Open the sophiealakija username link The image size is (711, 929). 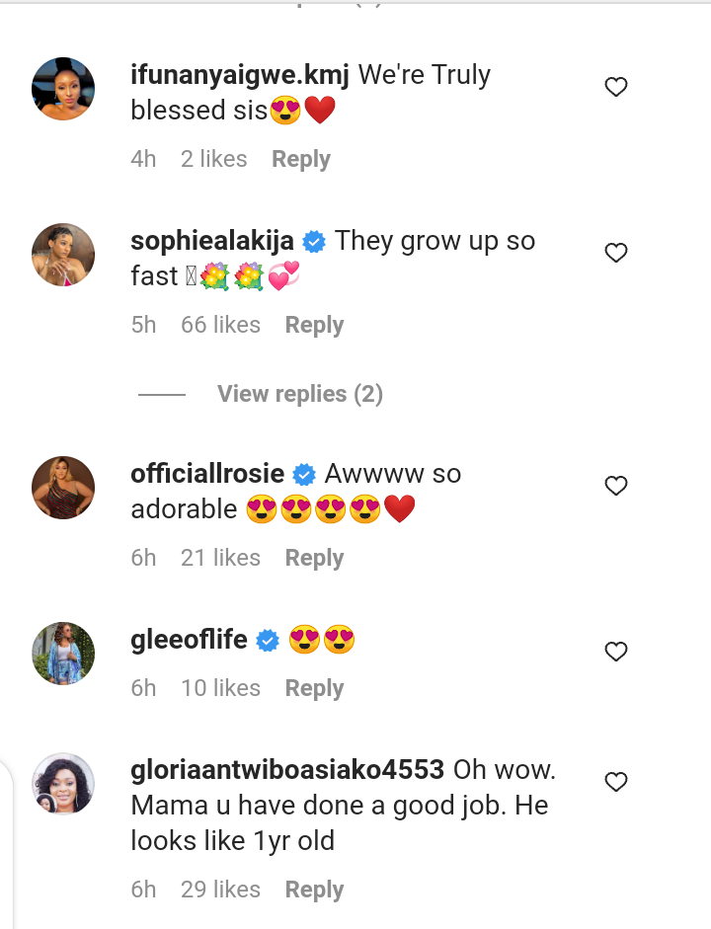point(211,241)
